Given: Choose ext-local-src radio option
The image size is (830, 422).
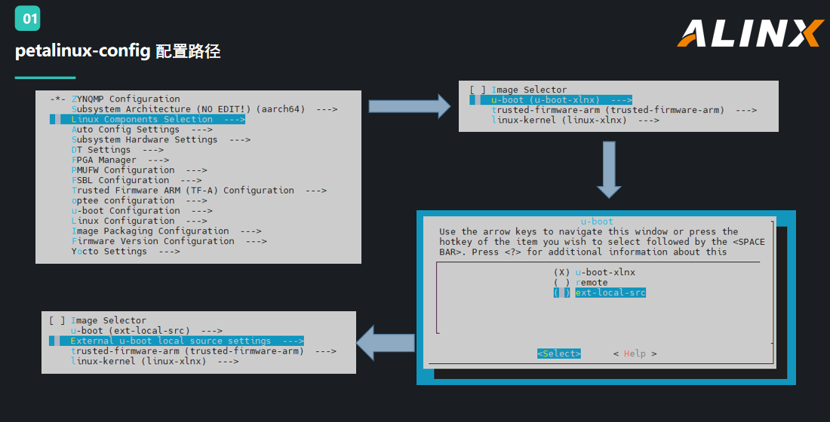Looking at the screenshot, I should click(x=600, y=292).
